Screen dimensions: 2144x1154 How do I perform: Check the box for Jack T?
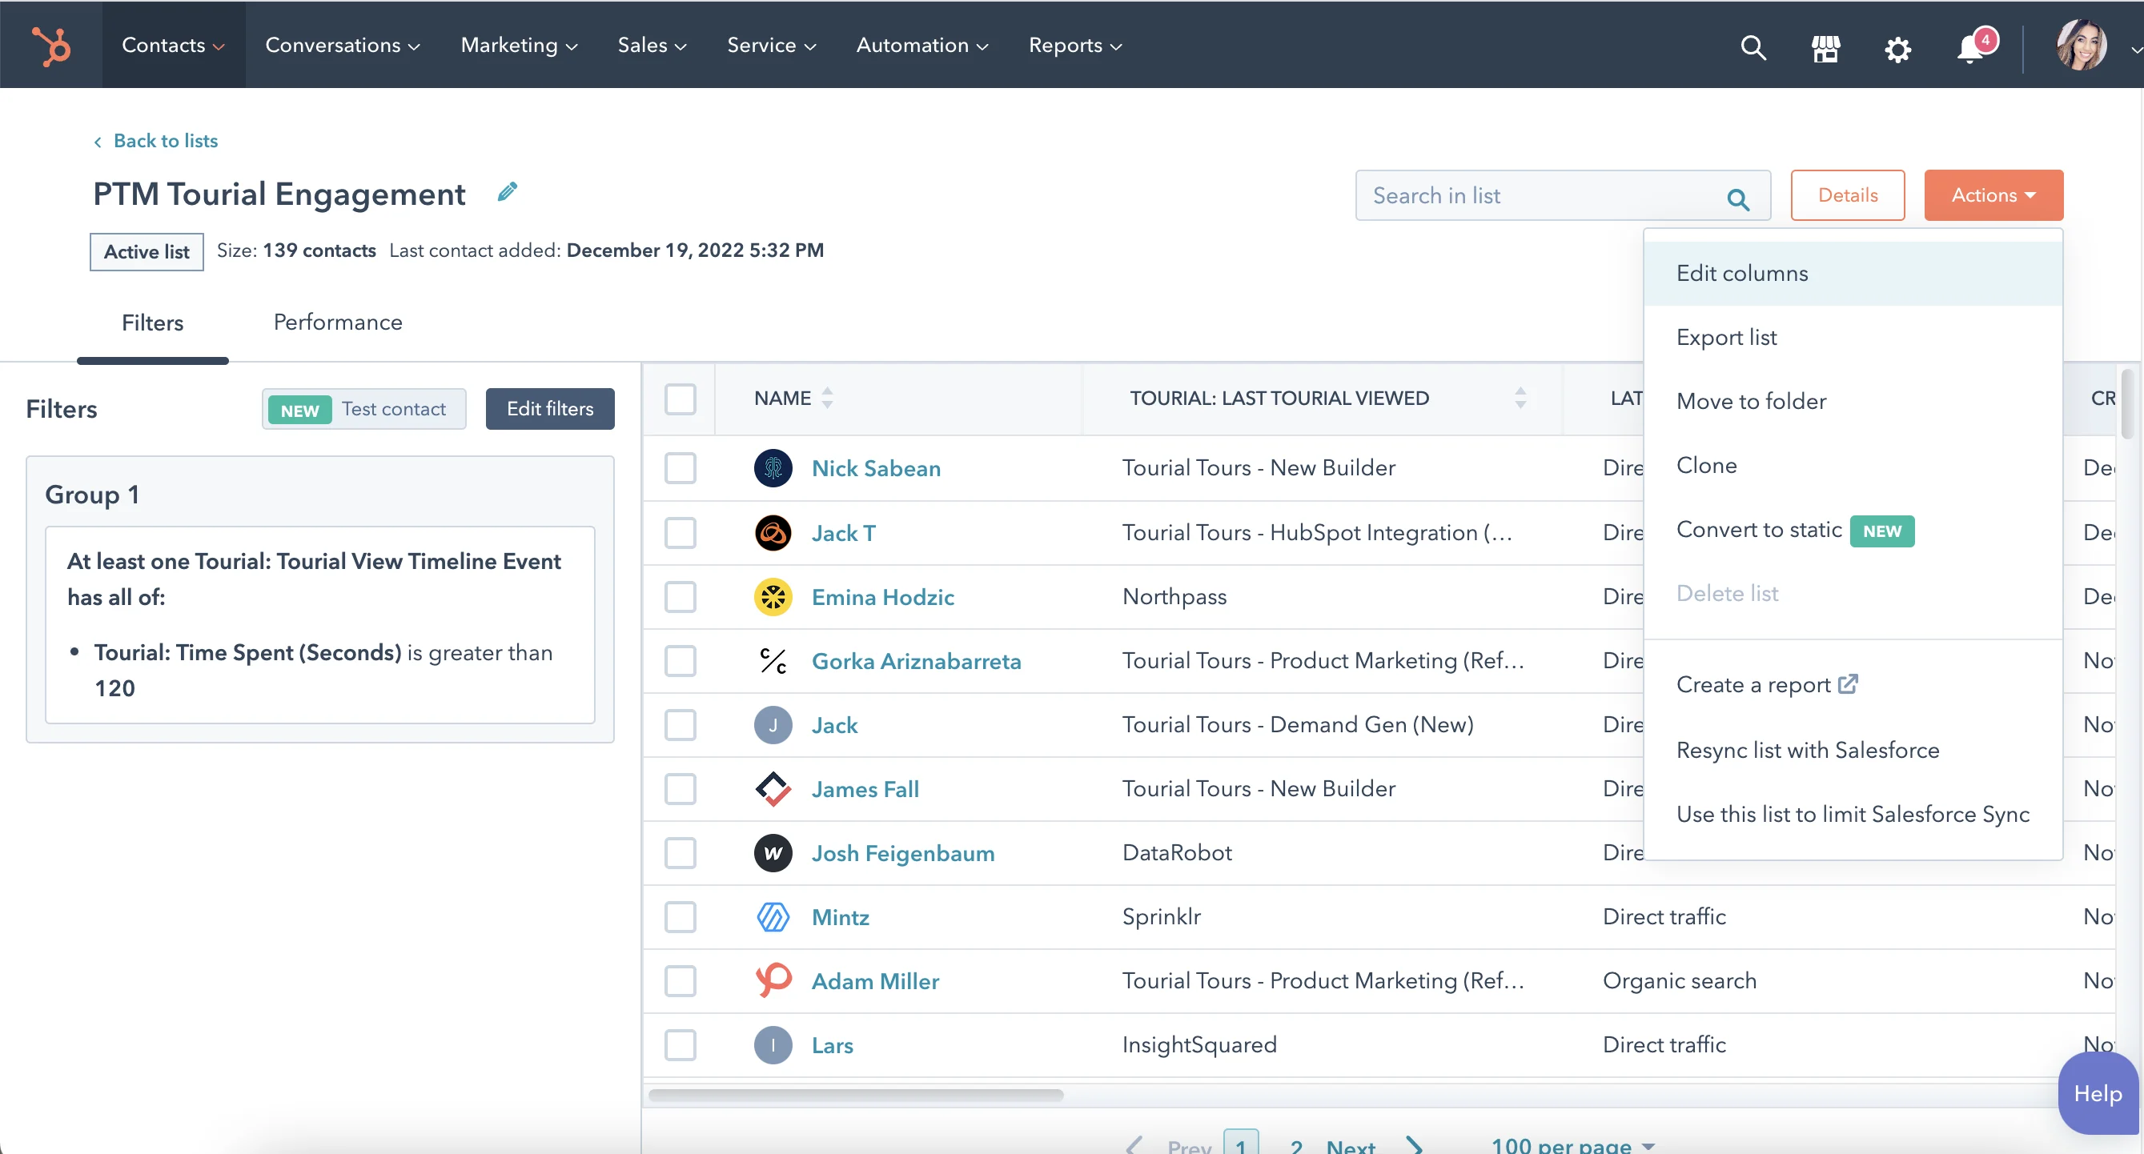(x=680, y=532)
